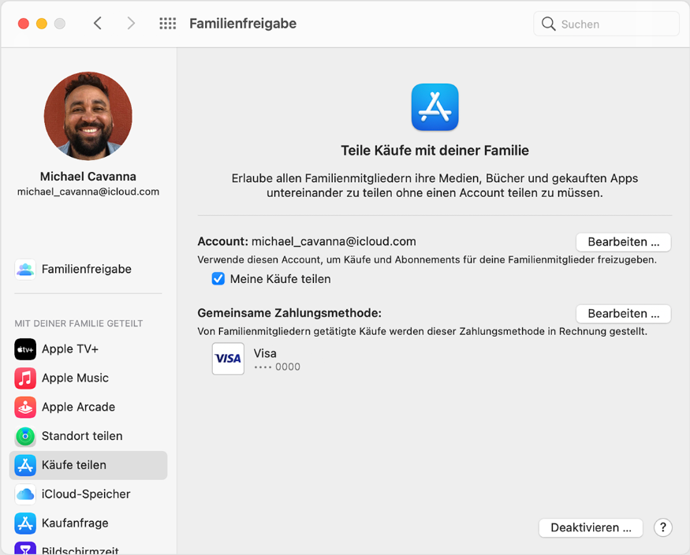Click Bearbeiten button next to Account

(624, 242)
